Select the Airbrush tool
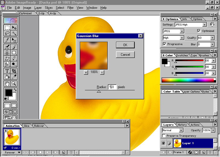 point(7,47)
